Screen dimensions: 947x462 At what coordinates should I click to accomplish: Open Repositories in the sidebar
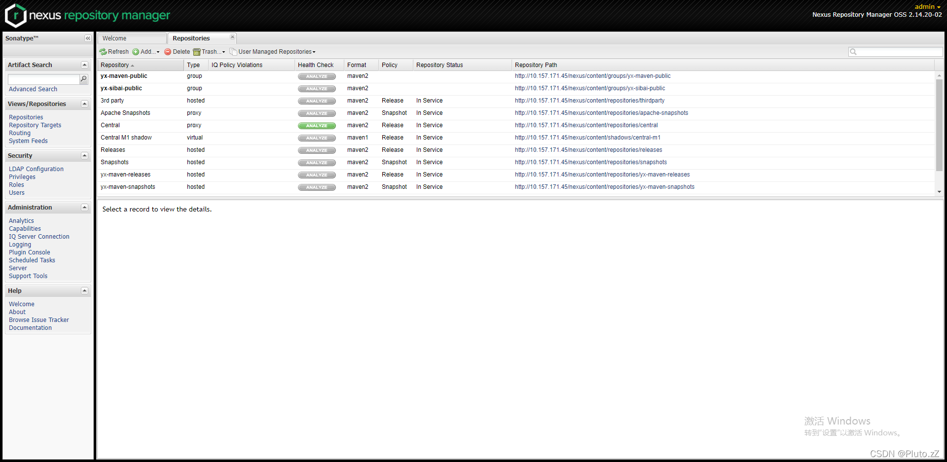coord(26,117)
